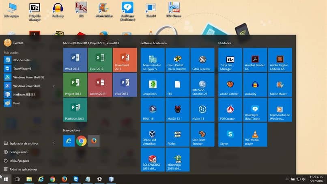This screenshot has height=184, width=327.
Task: Click the volume icon in system tray
Action: point(303,179)
